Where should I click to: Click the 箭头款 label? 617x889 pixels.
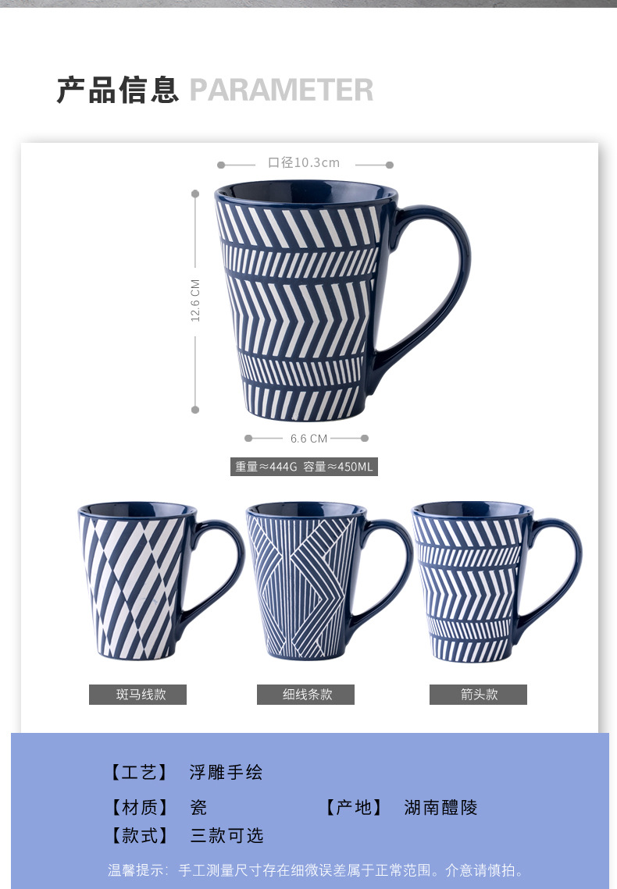[x=478, y=695]
